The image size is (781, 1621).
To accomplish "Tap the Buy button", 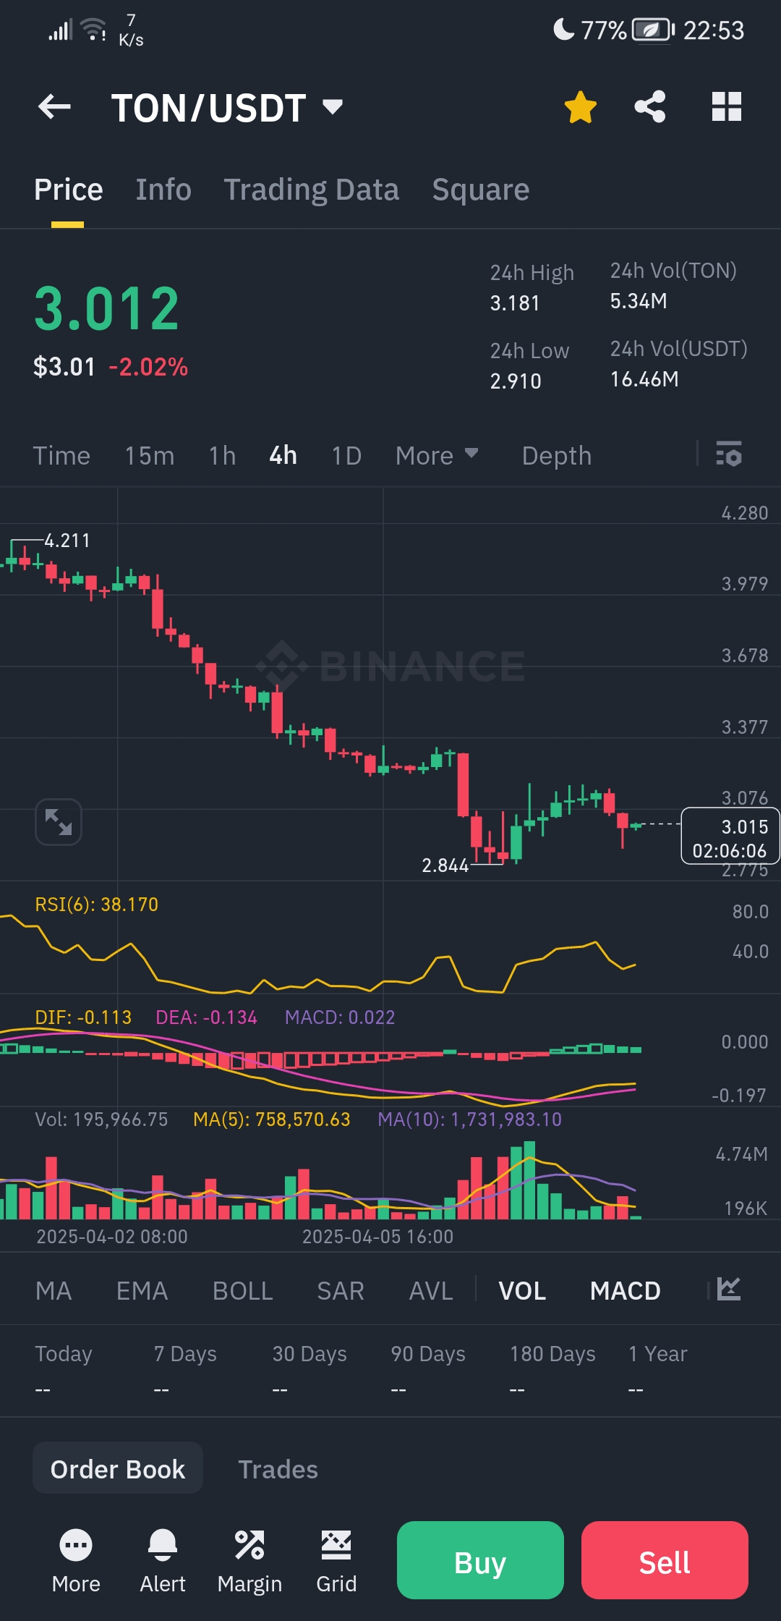I will tap(480, 1562).
